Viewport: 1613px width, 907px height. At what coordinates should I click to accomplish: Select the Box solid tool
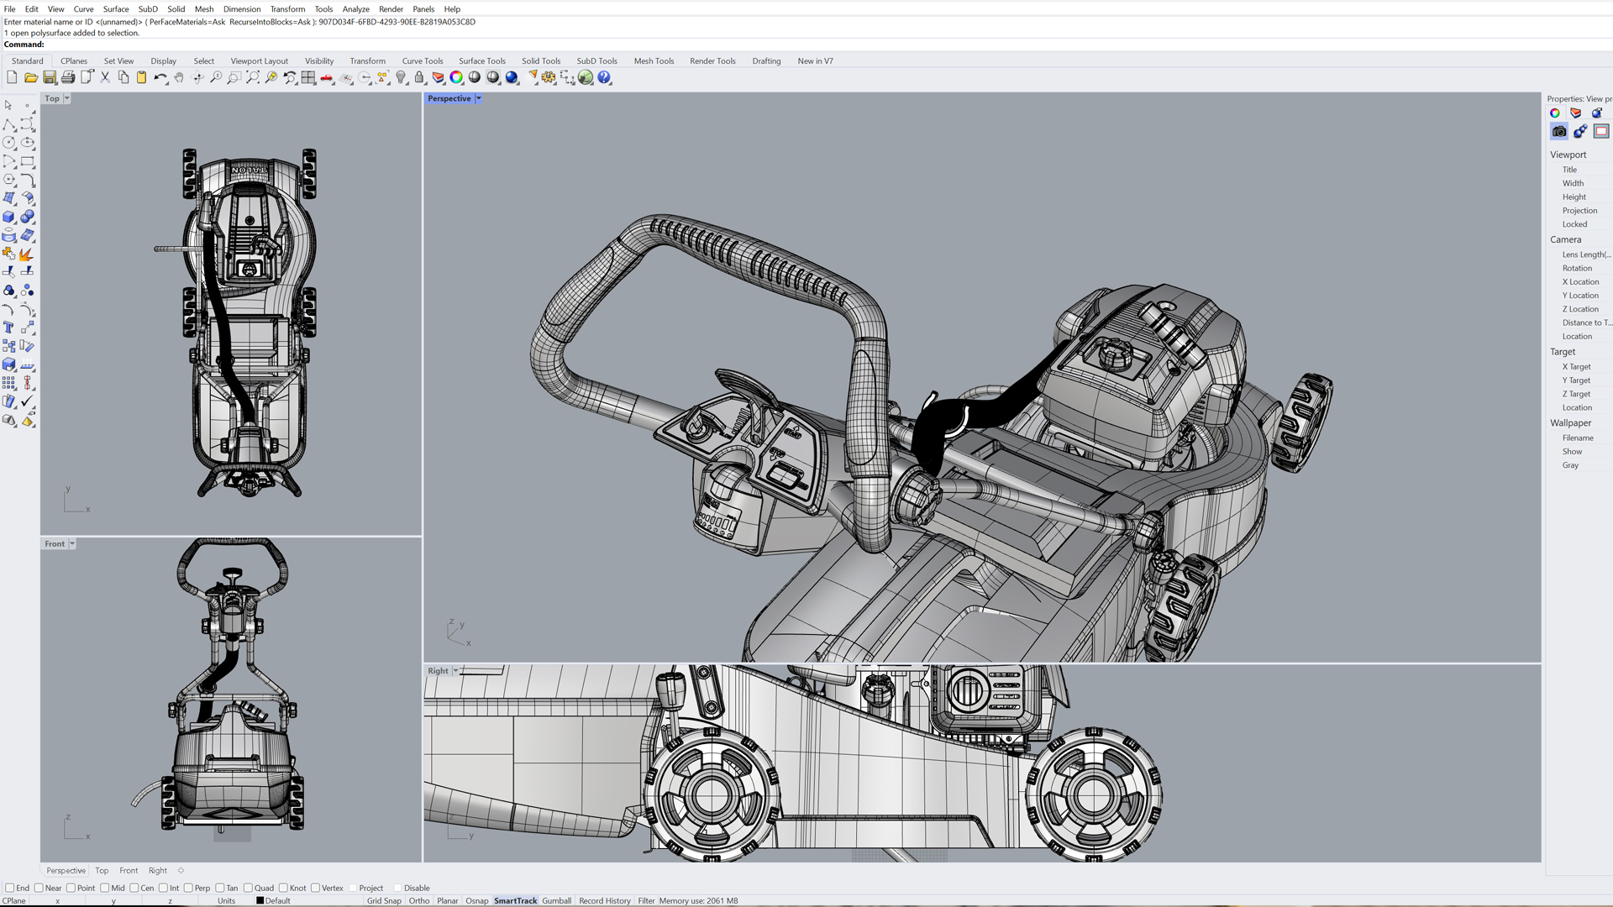point(9,217)
